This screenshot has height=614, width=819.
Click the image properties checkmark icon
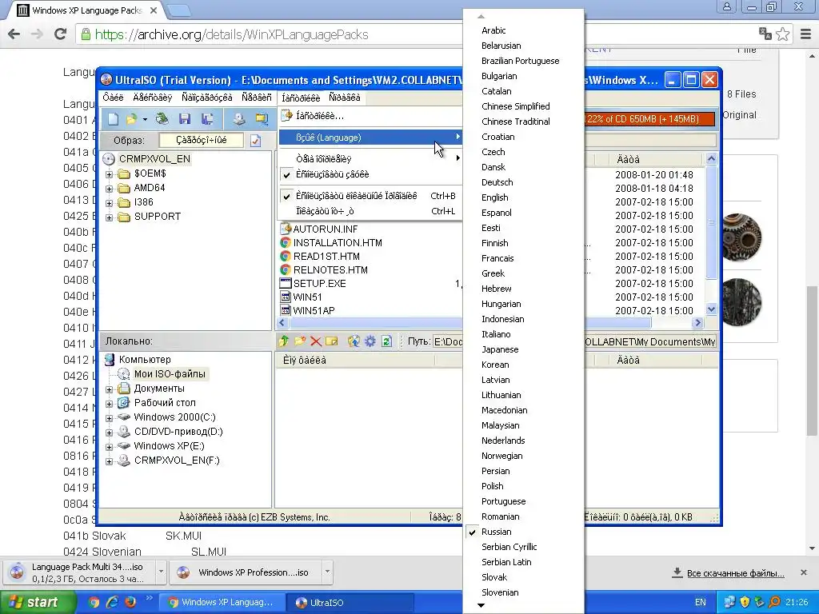tap(255, 141)
